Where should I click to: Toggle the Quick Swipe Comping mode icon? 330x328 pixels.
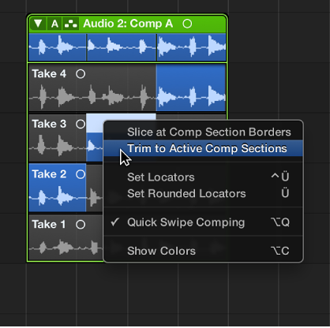click(x=70, y=24)
